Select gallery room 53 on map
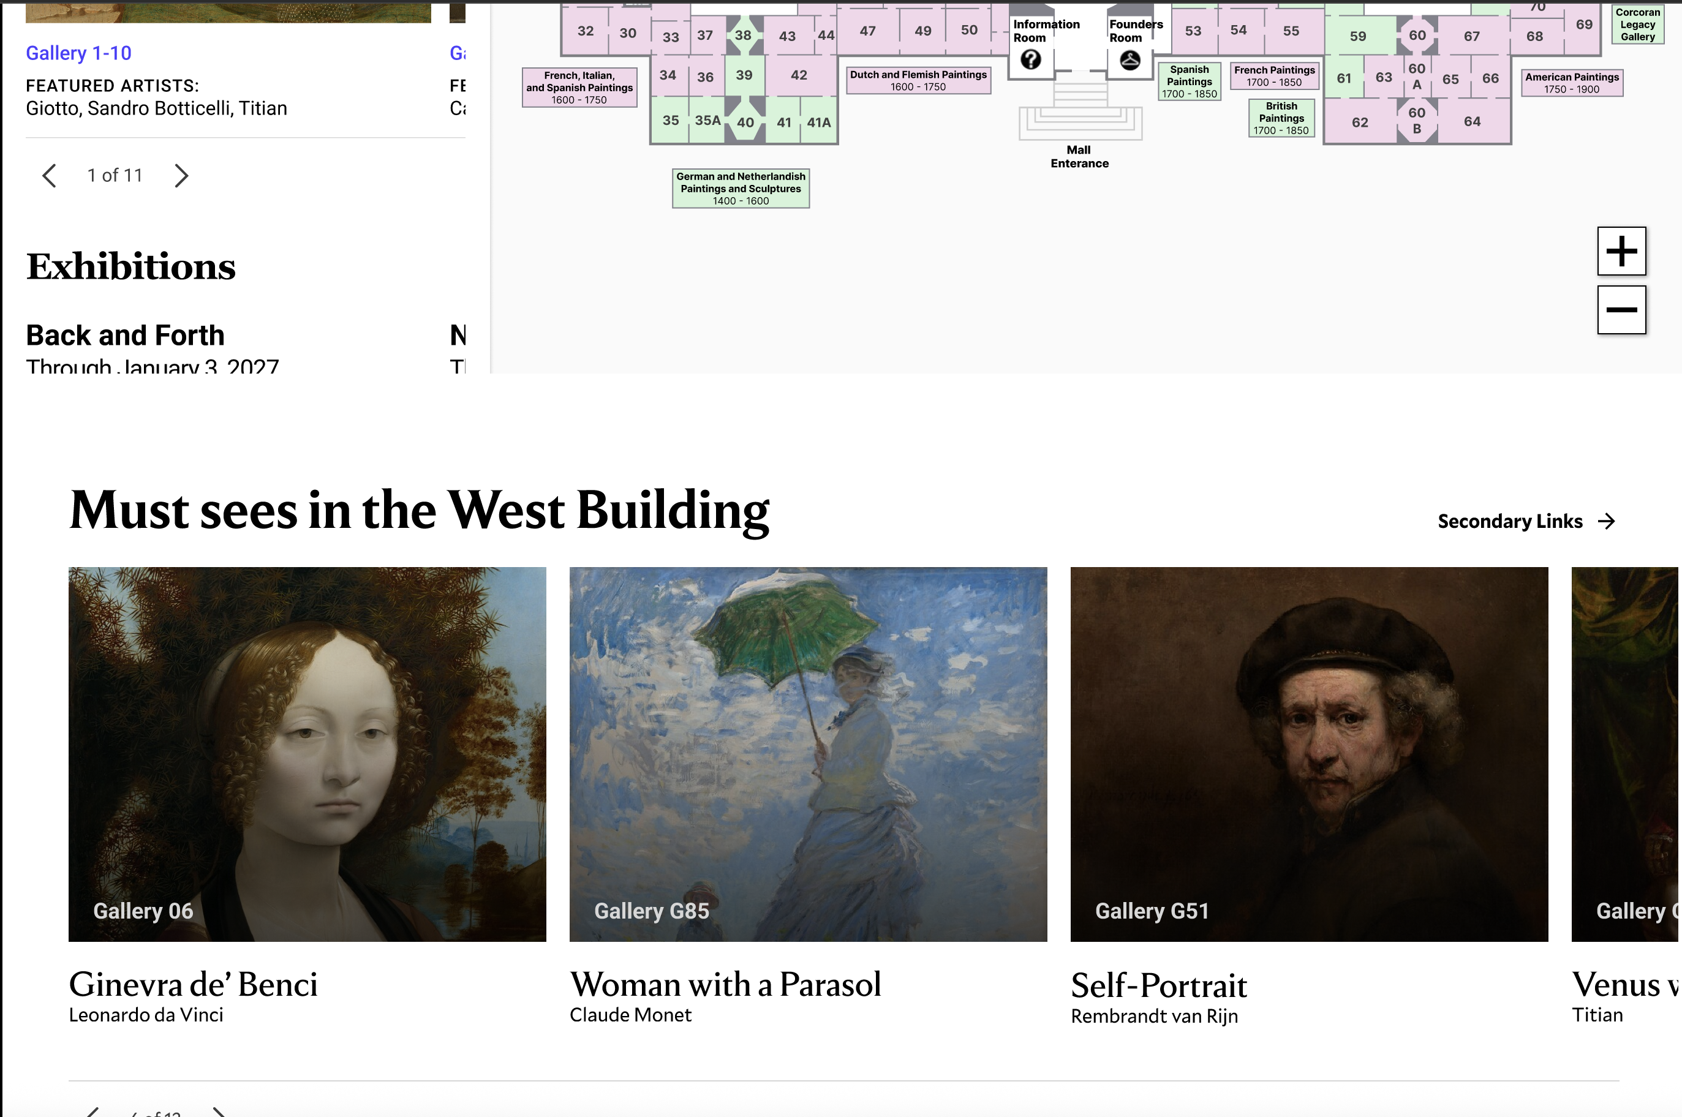The height and width of the screenshot is (1117, 1682). coord(1193,31)
